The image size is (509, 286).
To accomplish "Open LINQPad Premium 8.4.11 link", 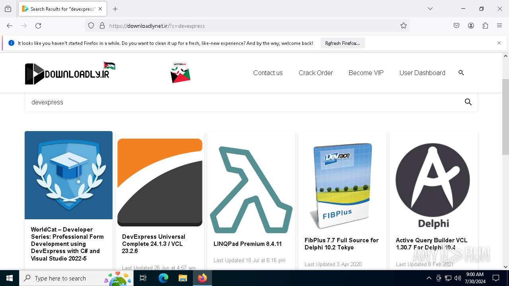I will (247, 244).
